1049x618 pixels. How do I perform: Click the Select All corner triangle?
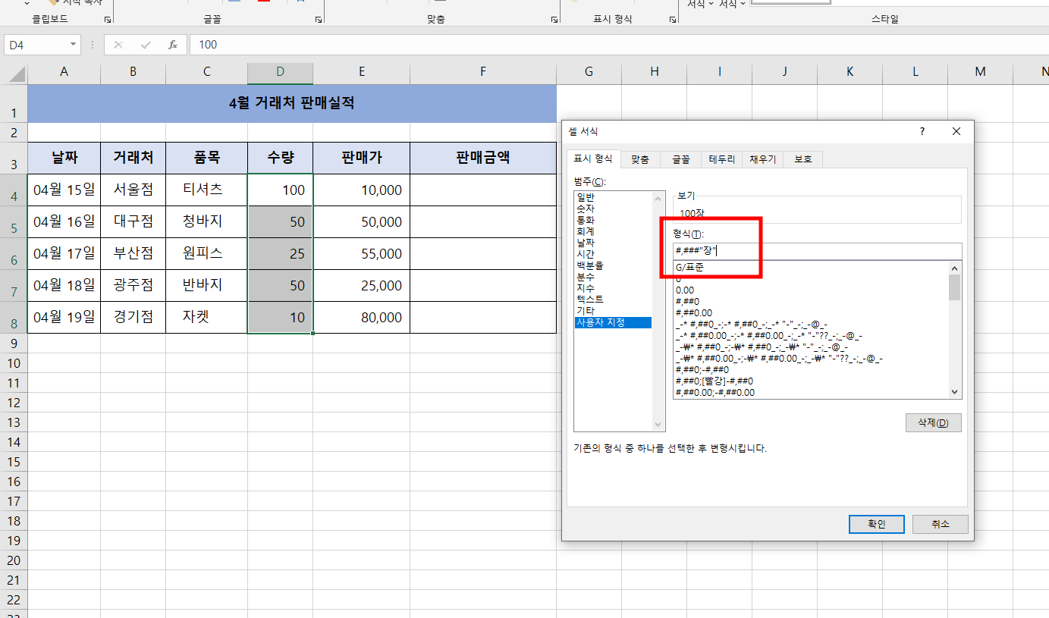(17, 74)
